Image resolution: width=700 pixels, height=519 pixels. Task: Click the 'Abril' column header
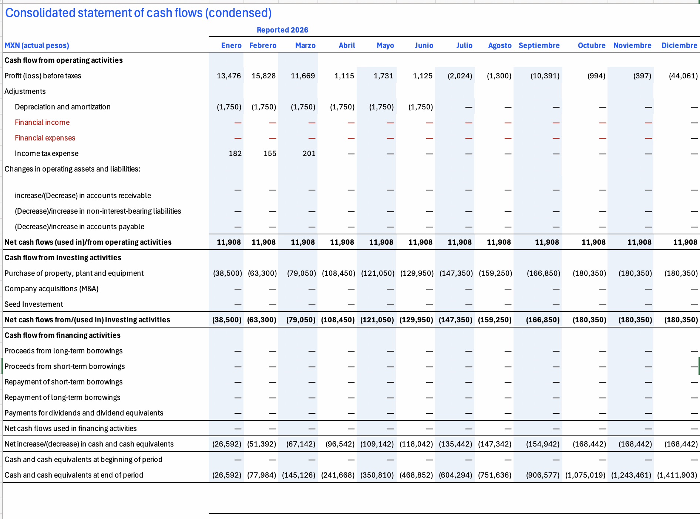[x=347, y=45]
